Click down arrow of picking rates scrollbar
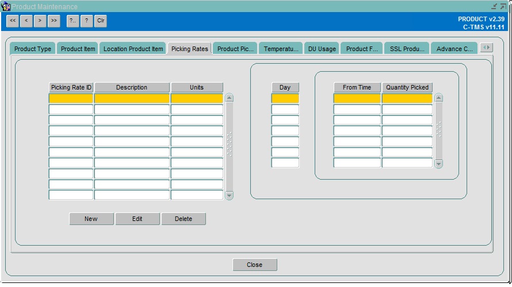Viewport: 512px width, 287px height. click(x=229, y=196)
